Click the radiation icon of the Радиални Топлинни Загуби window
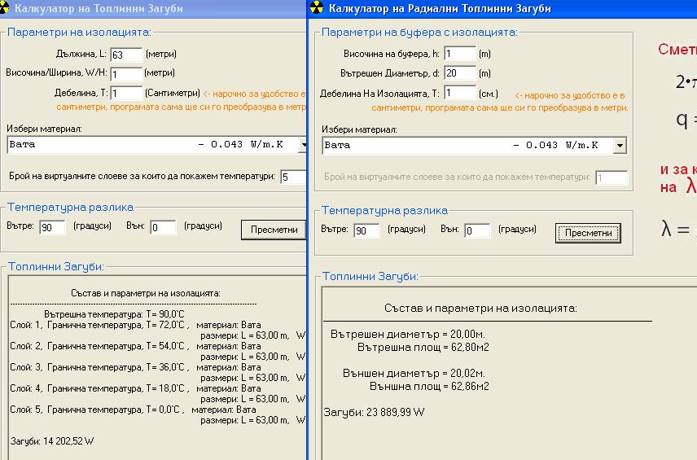The width and height of the screenshot is (697, 460). pos(317,8)
